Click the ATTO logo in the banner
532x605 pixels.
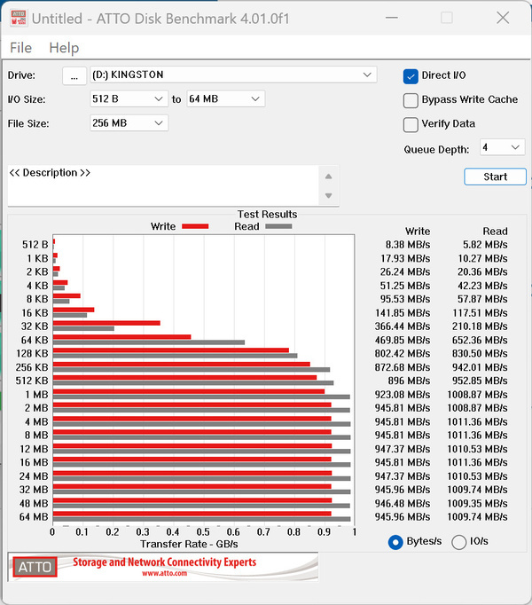pos(35,567)
